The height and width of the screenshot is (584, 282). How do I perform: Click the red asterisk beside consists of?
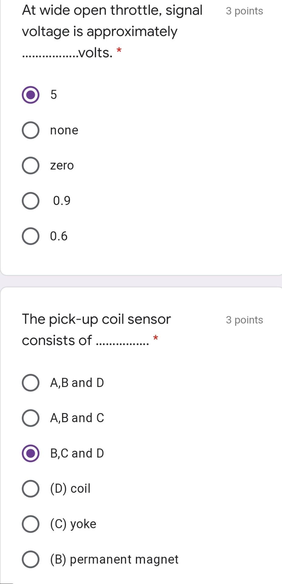pos(156,338)
